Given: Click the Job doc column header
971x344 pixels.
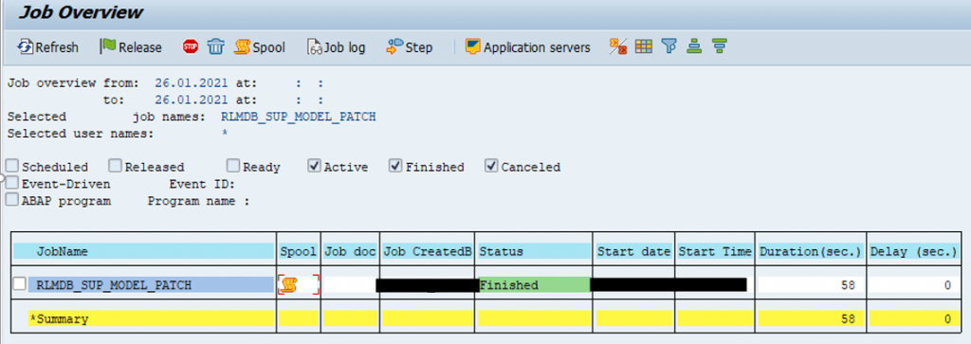Looking at the screenshot, I should pos(350,251).
